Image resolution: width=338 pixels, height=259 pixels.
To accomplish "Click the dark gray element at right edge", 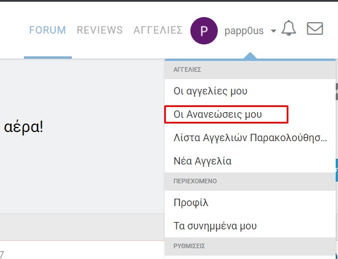I will [x=337, y=92].
